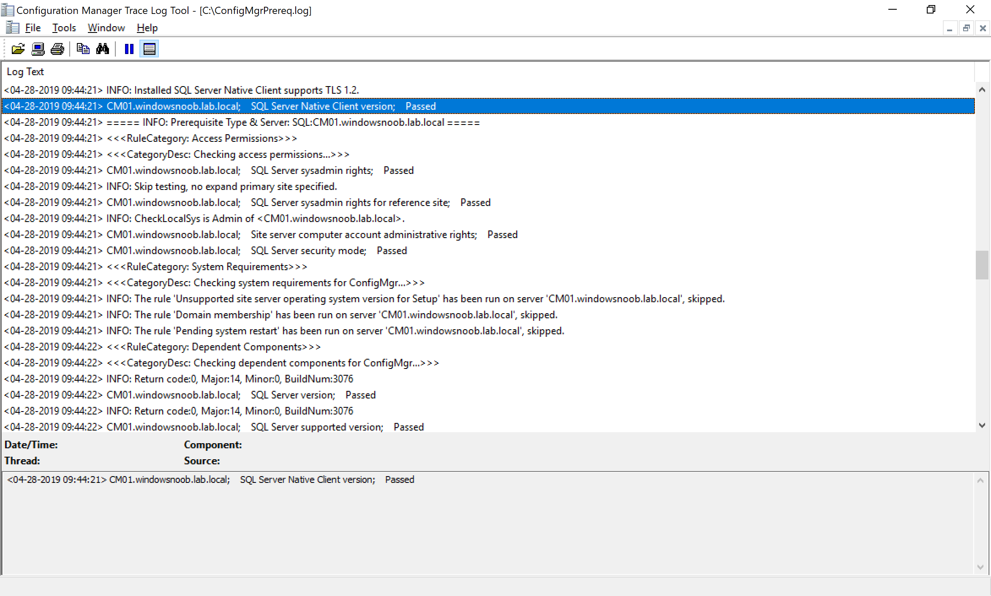991x596 pixels.
Task: Select 'CheckLocalSys is Admin of' row
Action: 488,219
